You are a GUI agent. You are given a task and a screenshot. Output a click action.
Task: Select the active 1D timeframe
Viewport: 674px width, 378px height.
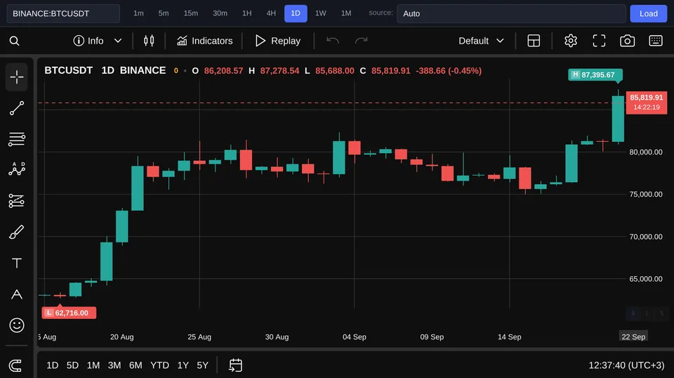click(296, 13)
